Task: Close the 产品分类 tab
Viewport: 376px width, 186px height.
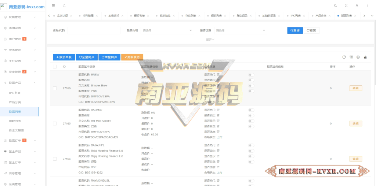Action: coord(329,16)
